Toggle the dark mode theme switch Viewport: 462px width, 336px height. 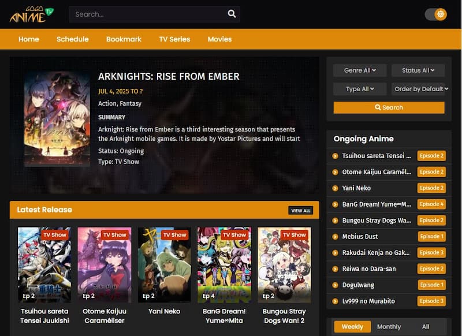pyautogui.click(x=436, y=14)
